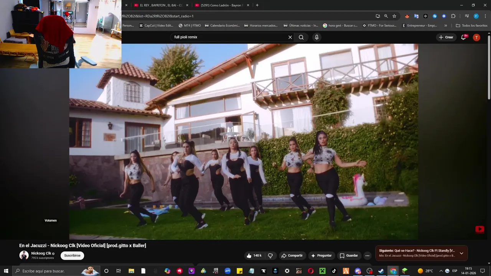Click the Suscribirse button
This screenshot has height=276, width=491.
click(x=72, y=255)
